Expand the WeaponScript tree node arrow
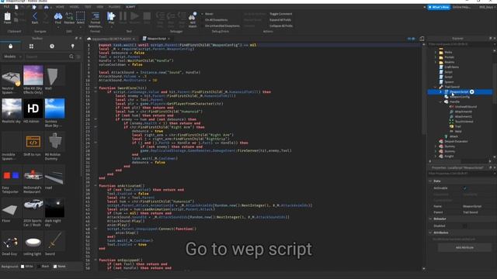 coord(440,91)
